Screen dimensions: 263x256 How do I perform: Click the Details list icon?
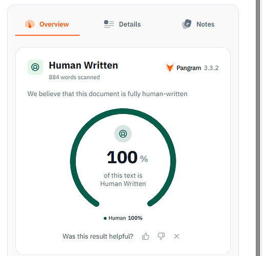click(x=109, y=24)
